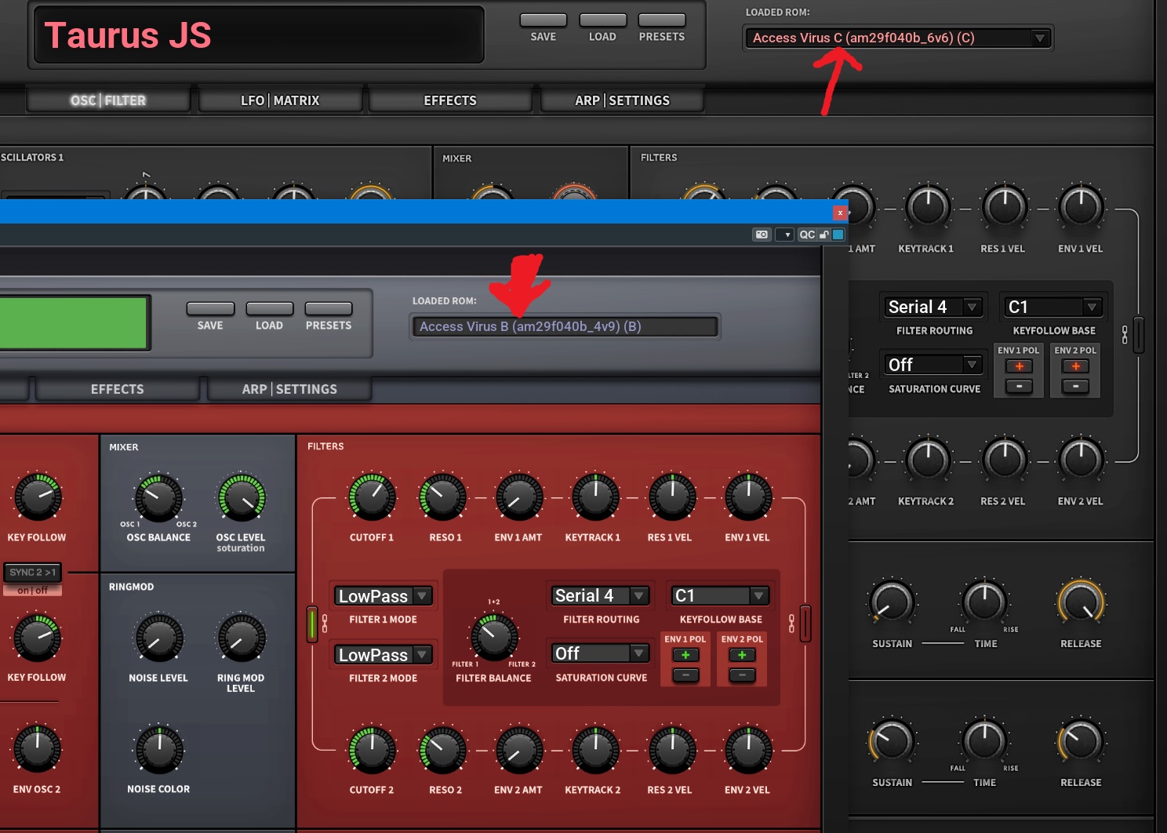Open the small arrow dropdown beside the camera
This screenshot has width=1167, height=833.
coord(785,235)
